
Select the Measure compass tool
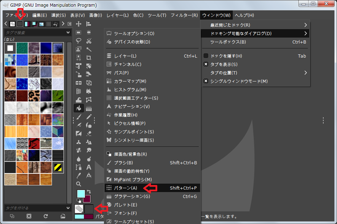88,176
